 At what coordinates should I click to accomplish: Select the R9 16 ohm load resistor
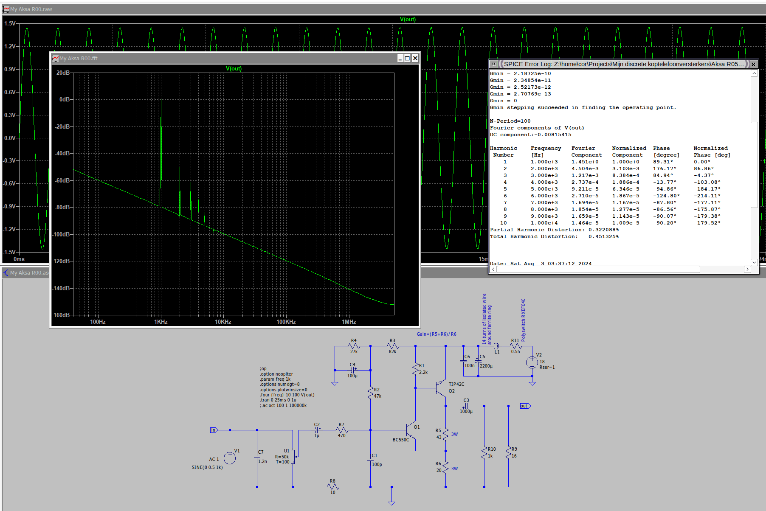[x=508, y=453]
